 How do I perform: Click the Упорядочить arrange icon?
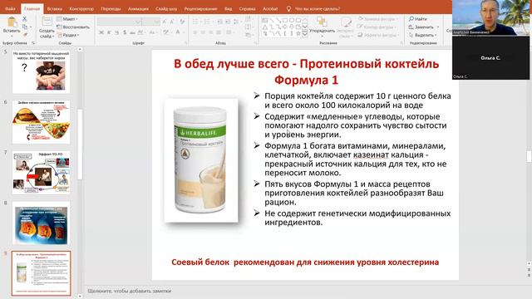click(x=322, y=22)
